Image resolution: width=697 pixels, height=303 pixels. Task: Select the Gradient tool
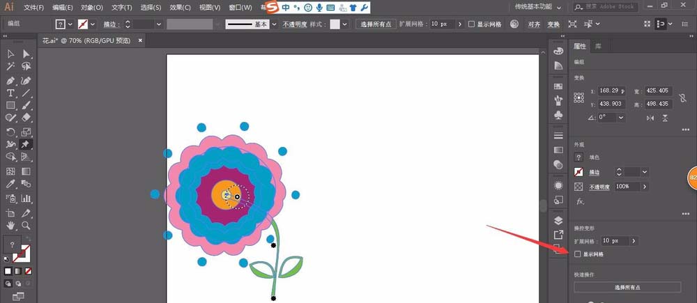pyautogui.click(x=26, y=171)
